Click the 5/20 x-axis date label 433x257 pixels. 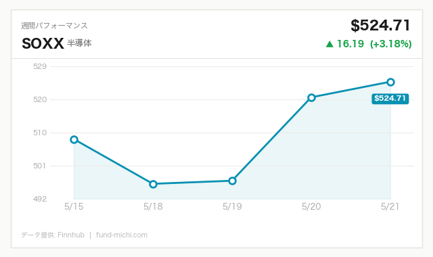[x=311, y=206]
